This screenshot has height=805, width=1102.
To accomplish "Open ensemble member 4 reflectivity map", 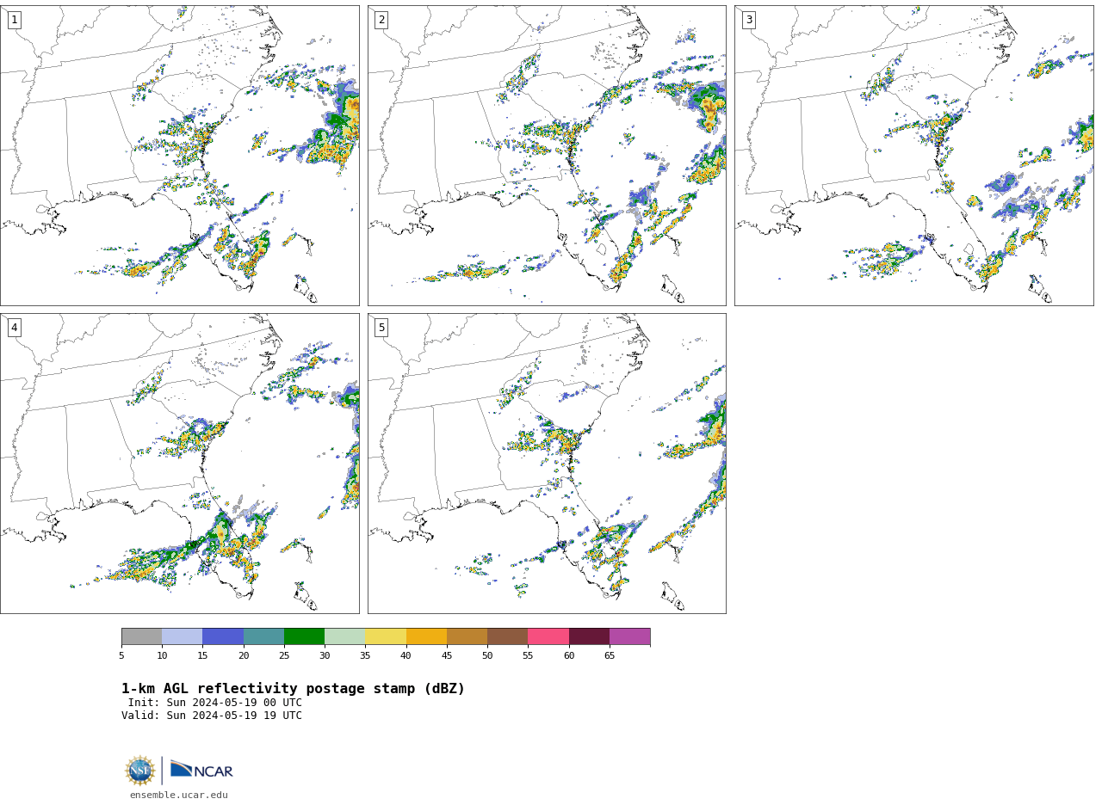I will coord(180,464).
